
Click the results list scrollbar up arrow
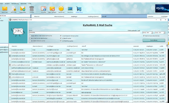click(167, 45)
